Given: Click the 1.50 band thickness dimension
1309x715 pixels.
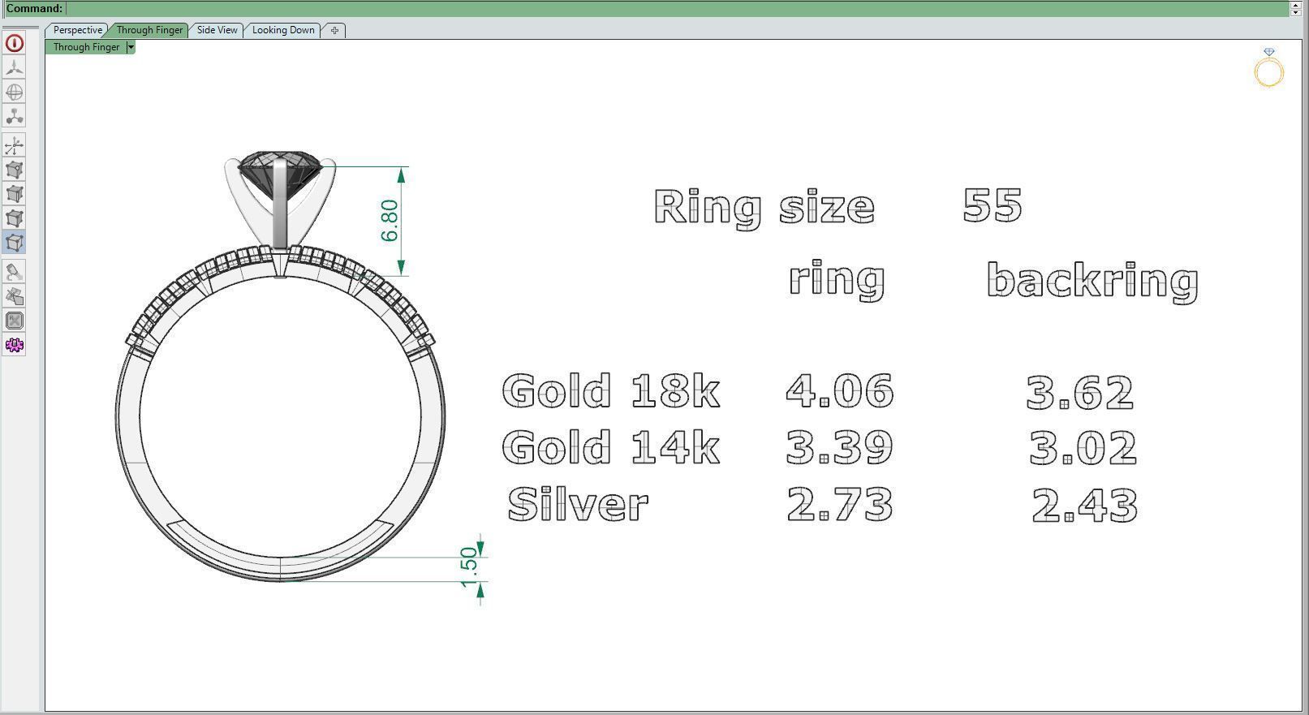Looking at the screenshot, I should click(469, 568).
